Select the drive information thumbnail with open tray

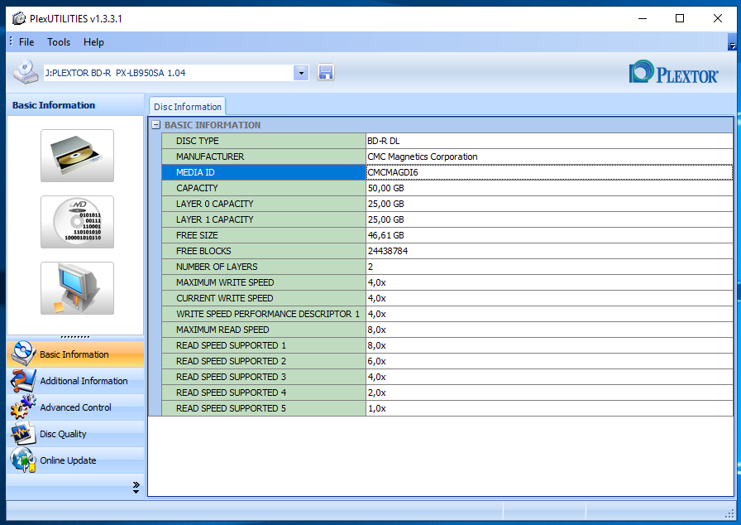[77, 156]
